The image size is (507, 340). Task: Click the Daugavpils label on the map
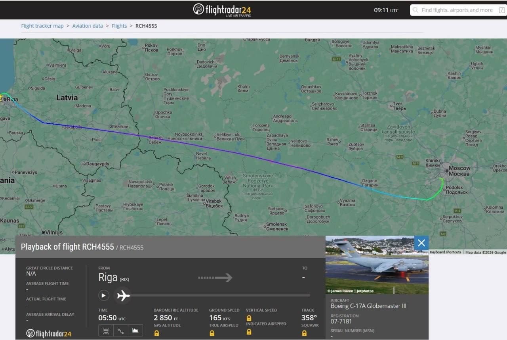[x=97, y=163]
